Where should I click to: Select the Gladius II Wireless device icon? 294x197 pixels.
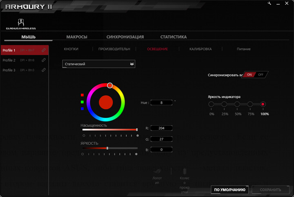pyautogui.click(x=21, y=24)
